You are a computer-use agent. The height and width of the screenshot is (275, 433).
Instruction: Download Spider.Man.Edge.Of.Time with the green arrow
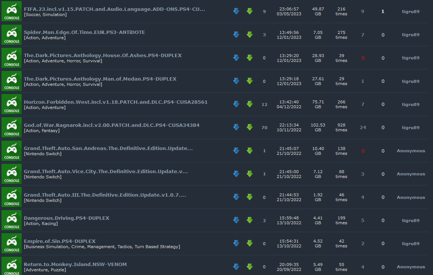point(250,34)
